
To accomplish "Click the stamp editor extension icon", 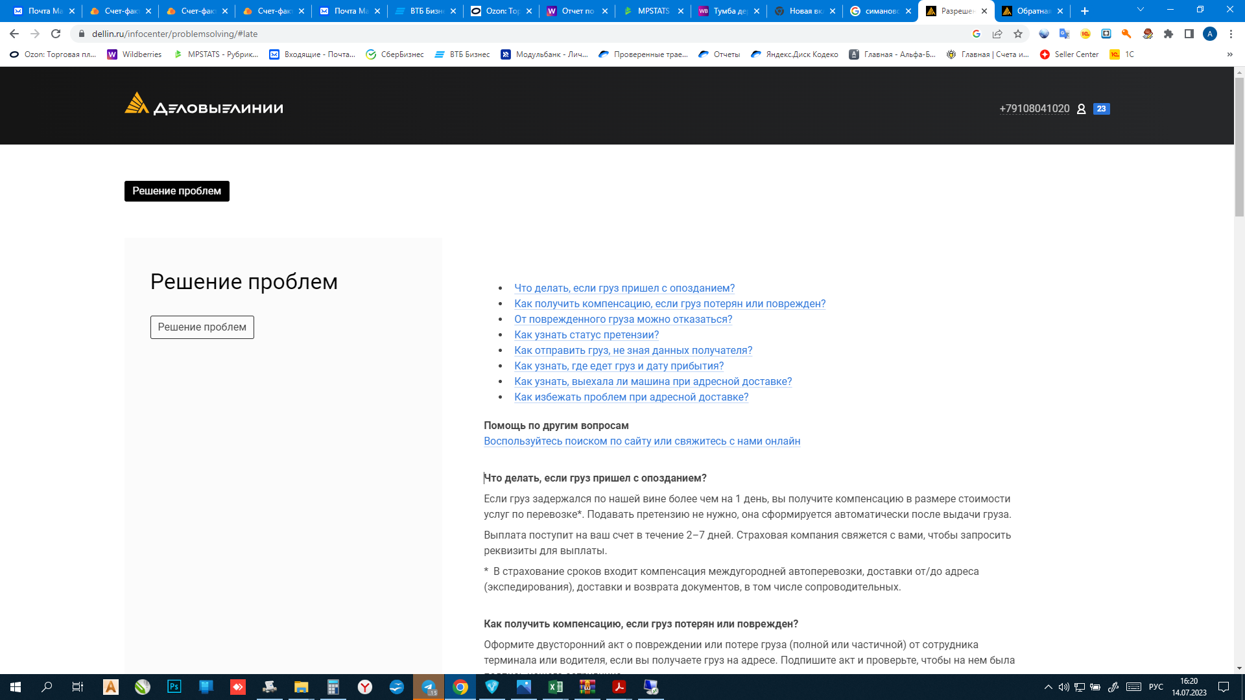I will [1148, 34].
